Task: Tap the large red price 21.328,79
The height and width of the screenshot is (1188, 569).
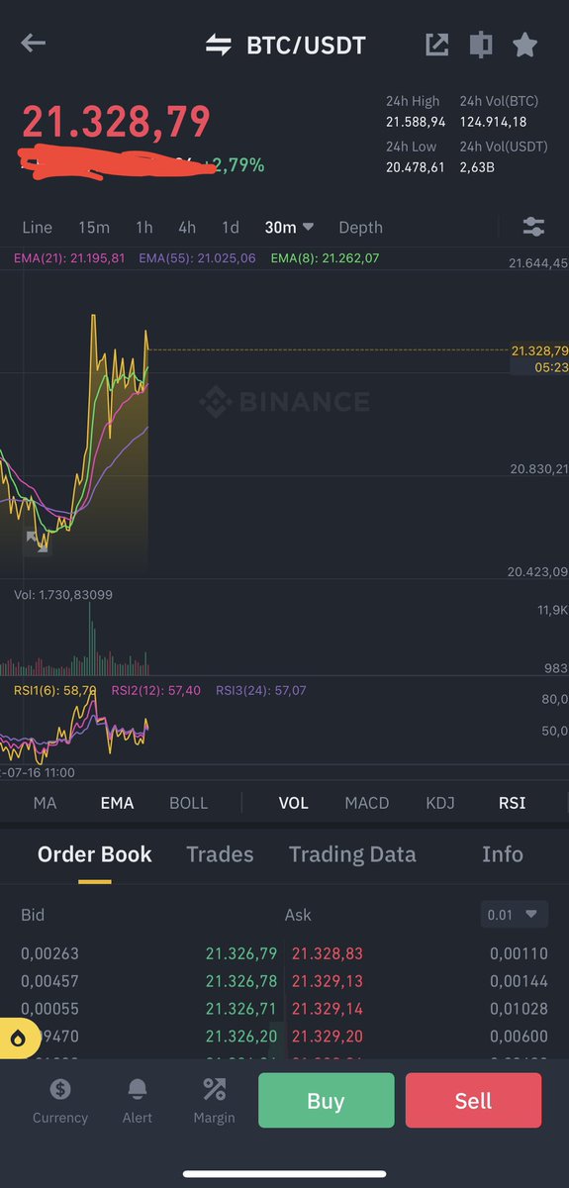Action: point(116,122)
